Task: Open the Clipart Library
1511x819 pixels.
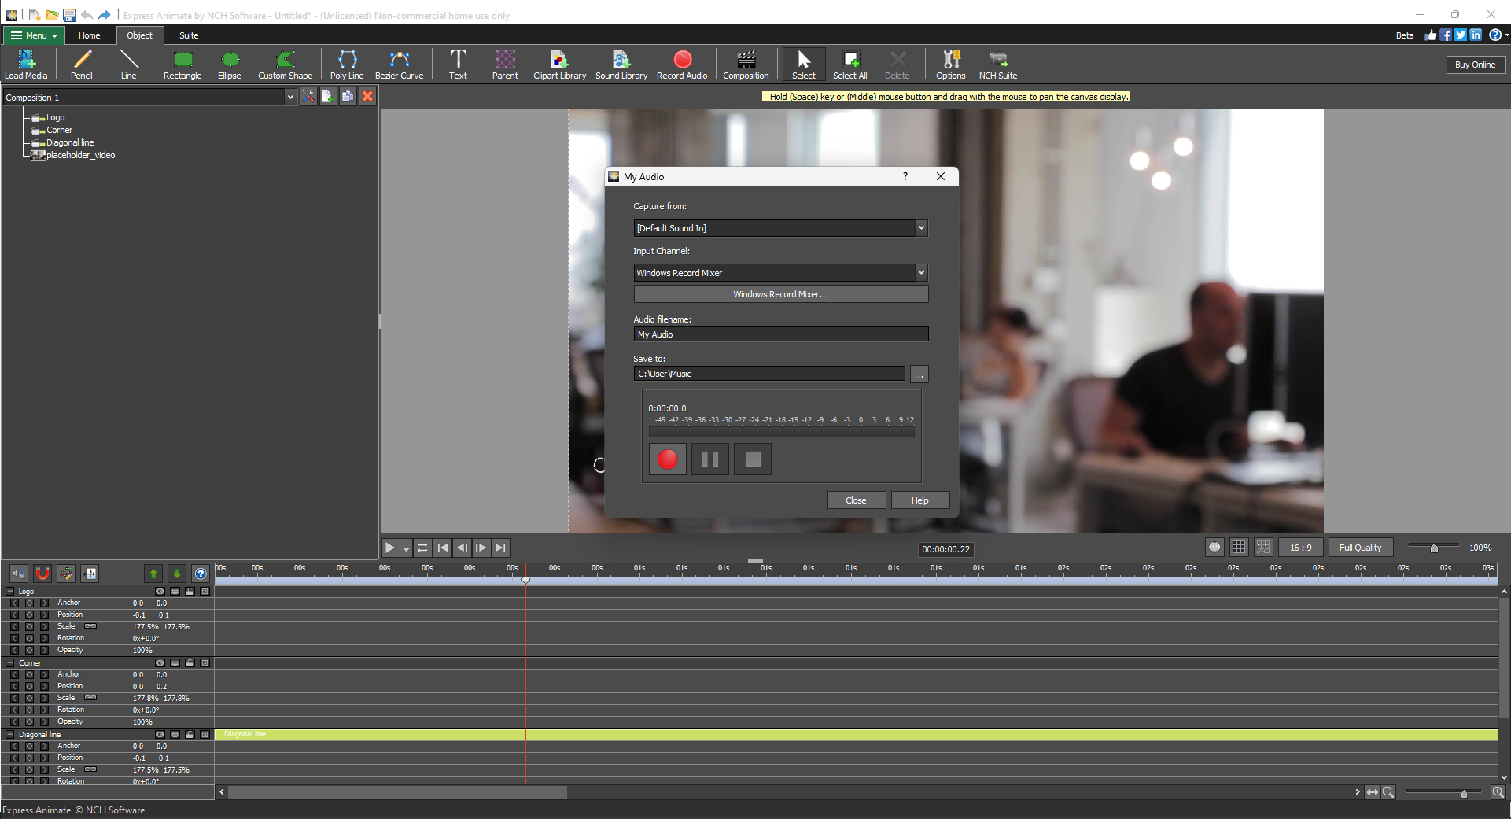Action: pos(559,65)
